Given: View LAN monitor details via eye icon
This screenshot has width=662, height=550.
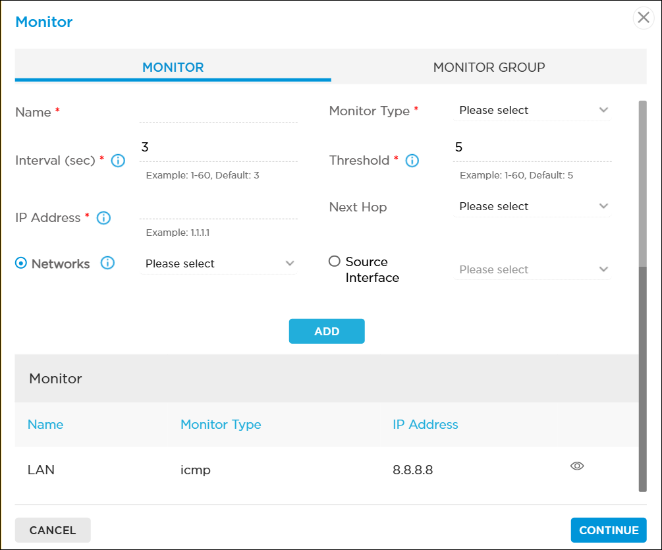Looking at the screenshot, I should point(577,466).
